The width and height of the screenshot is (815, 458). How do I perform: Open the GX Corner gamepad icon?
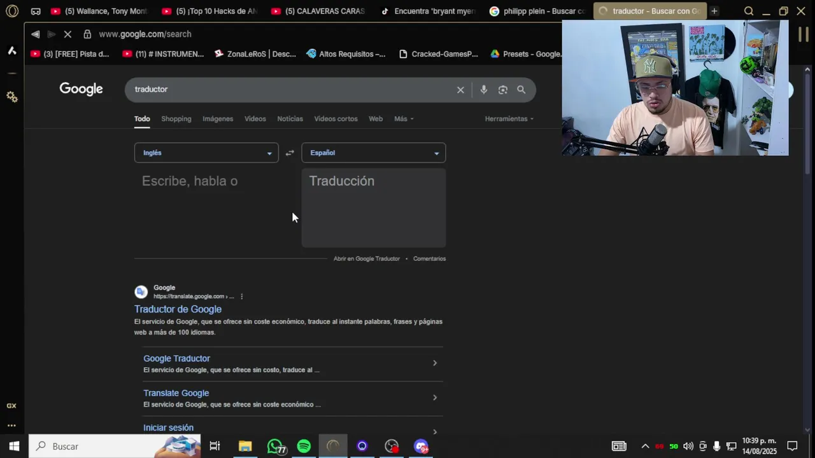click(x=36, y=11)
